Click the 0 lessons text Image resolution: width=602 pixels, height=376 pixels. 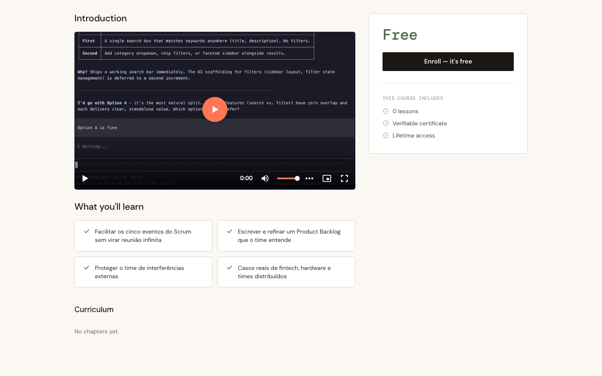406,111
